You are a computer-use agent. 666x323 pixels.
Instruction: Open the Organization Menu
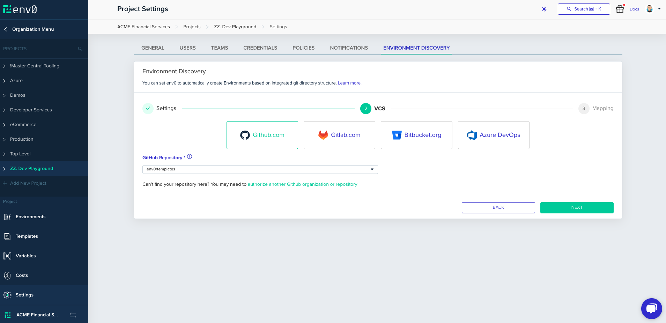pos(33,29)
